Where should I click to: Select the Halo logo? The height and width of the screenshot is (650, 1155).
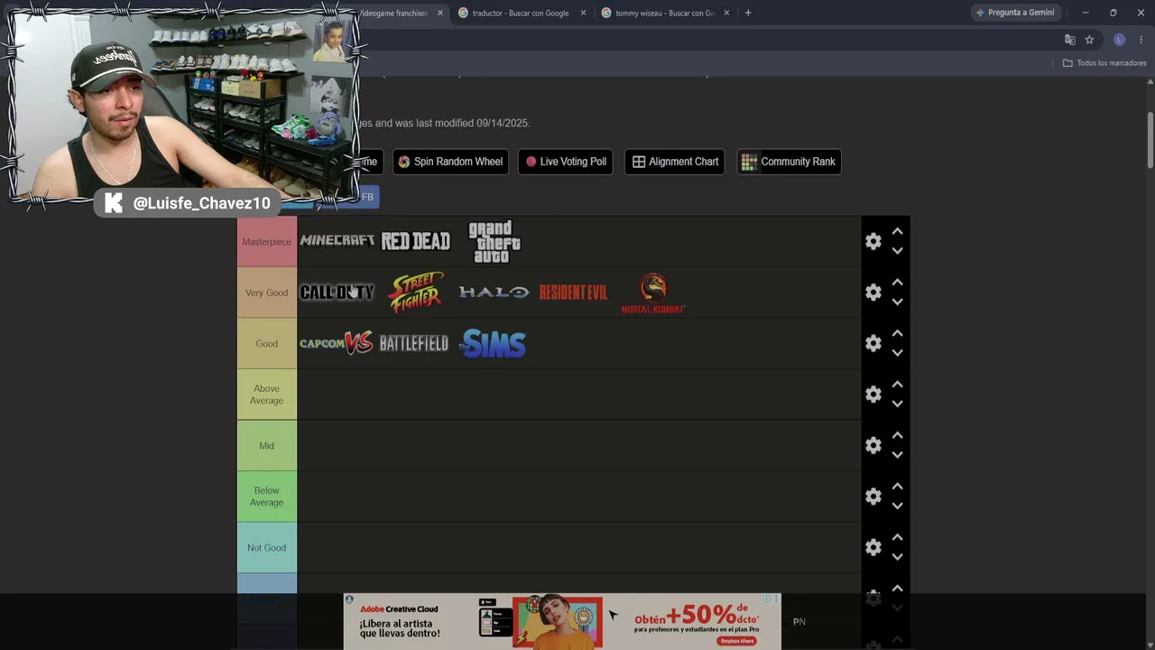[494, 292]
